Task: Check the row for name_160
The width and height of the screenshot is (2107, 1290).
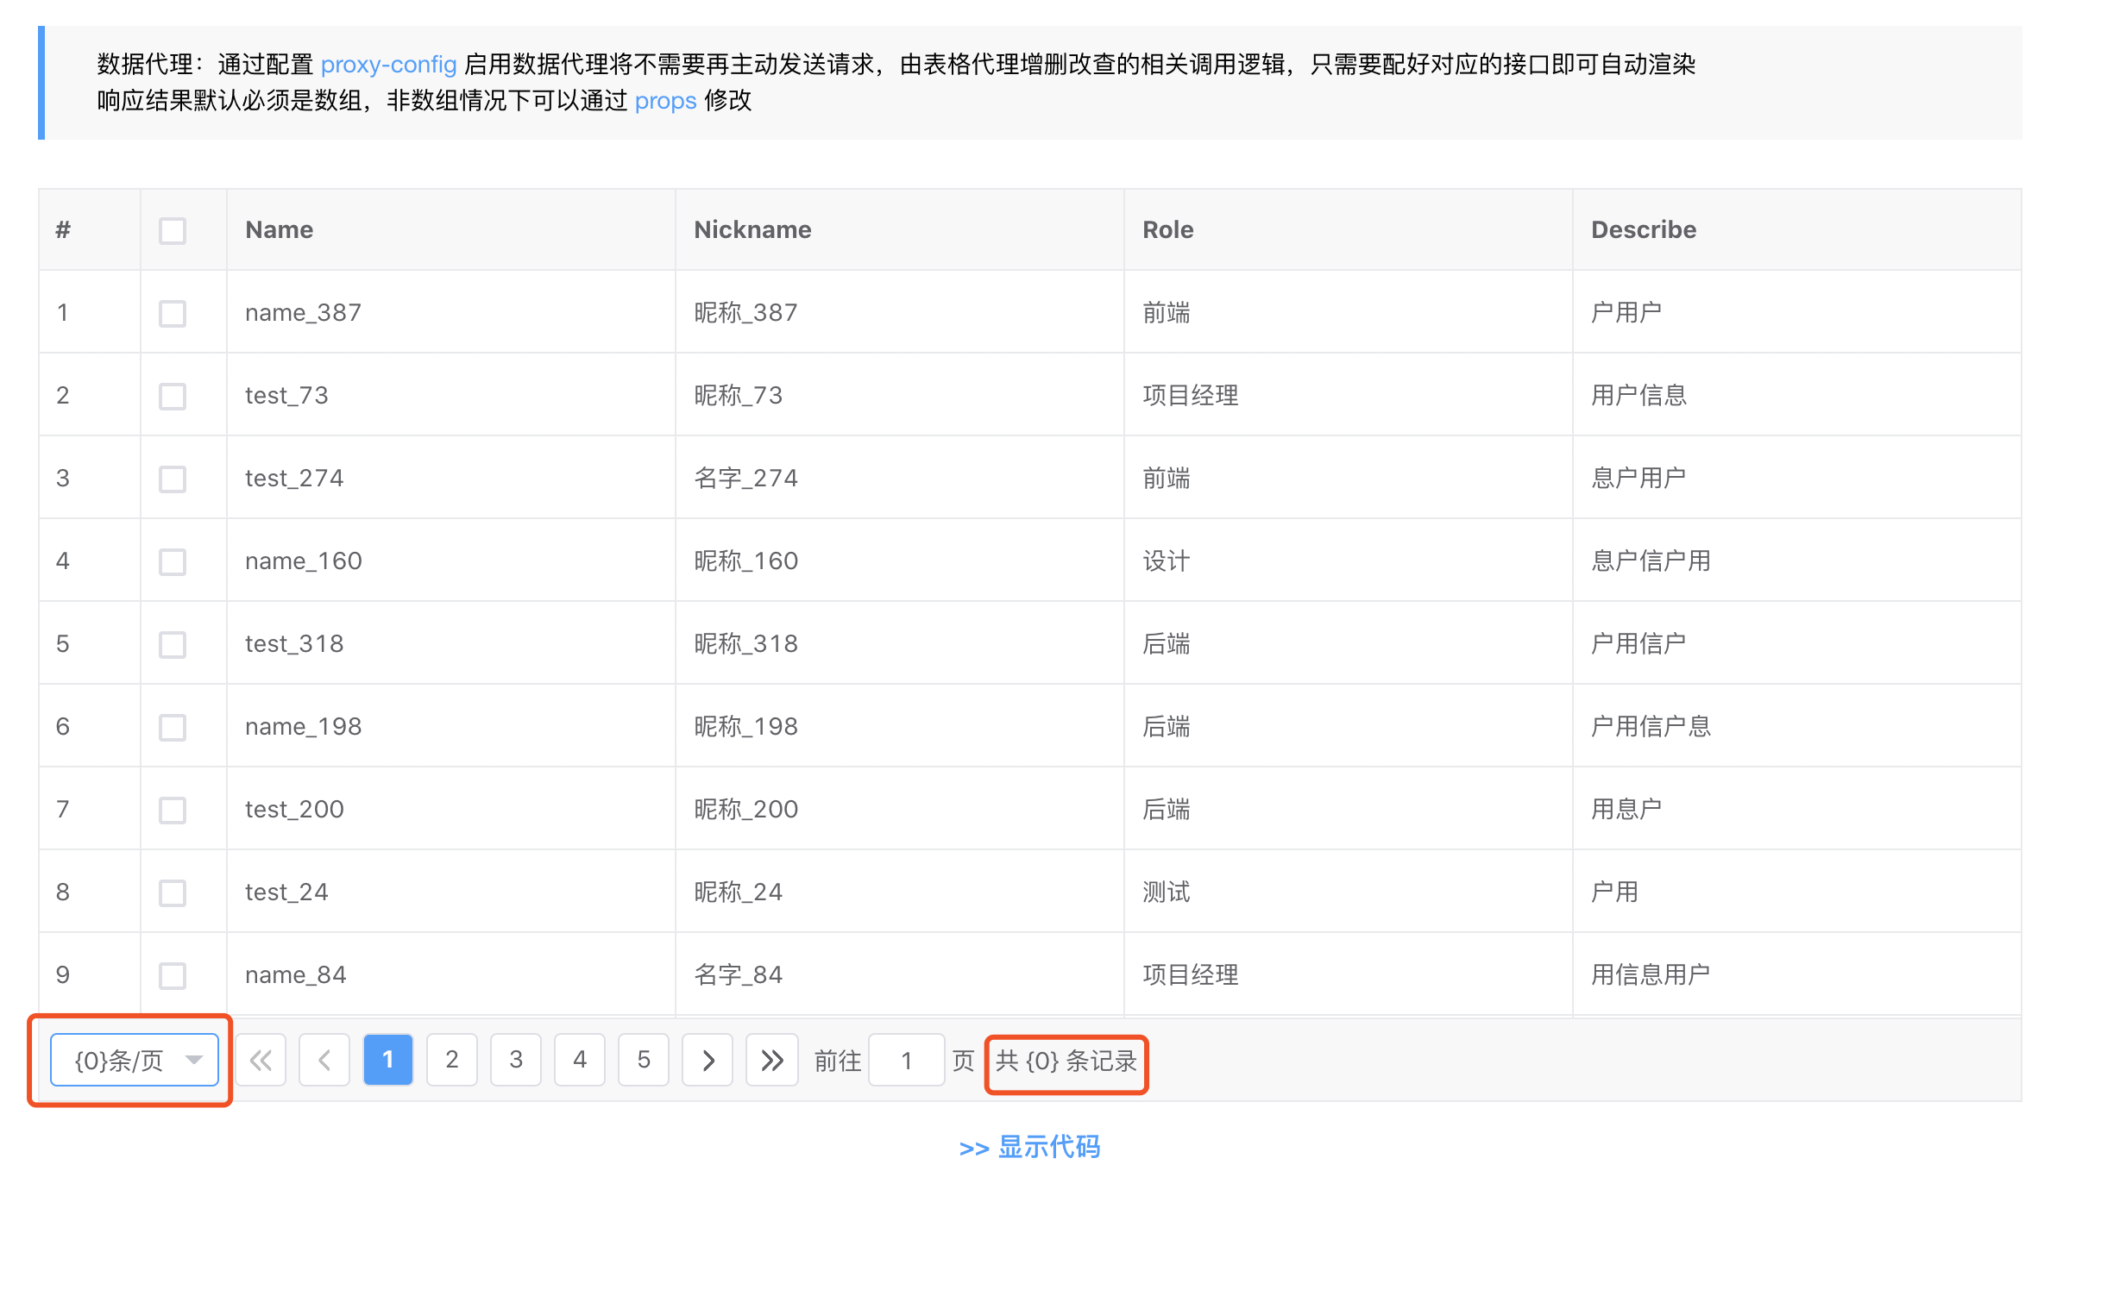Action: [x=173, y=561]
